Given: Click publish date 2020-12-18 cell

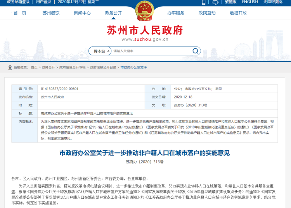Looking at the screenshot, I should click(183, 97).
